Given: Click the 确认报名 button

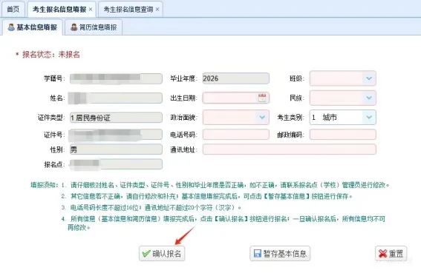Looking at the screenshot, I should pyautogui.click(x=162, y=254).
